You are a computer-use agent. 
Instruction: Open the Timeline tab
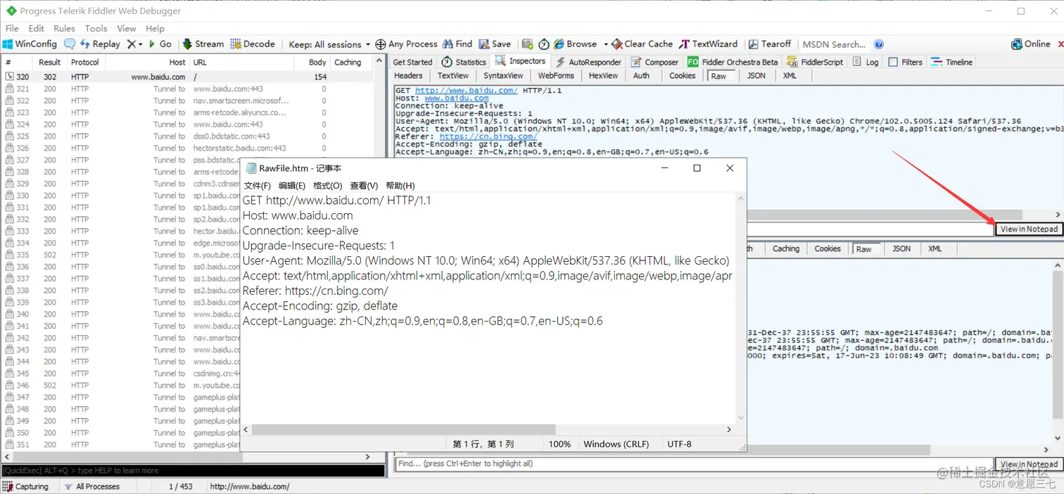[x=951, y=62]
